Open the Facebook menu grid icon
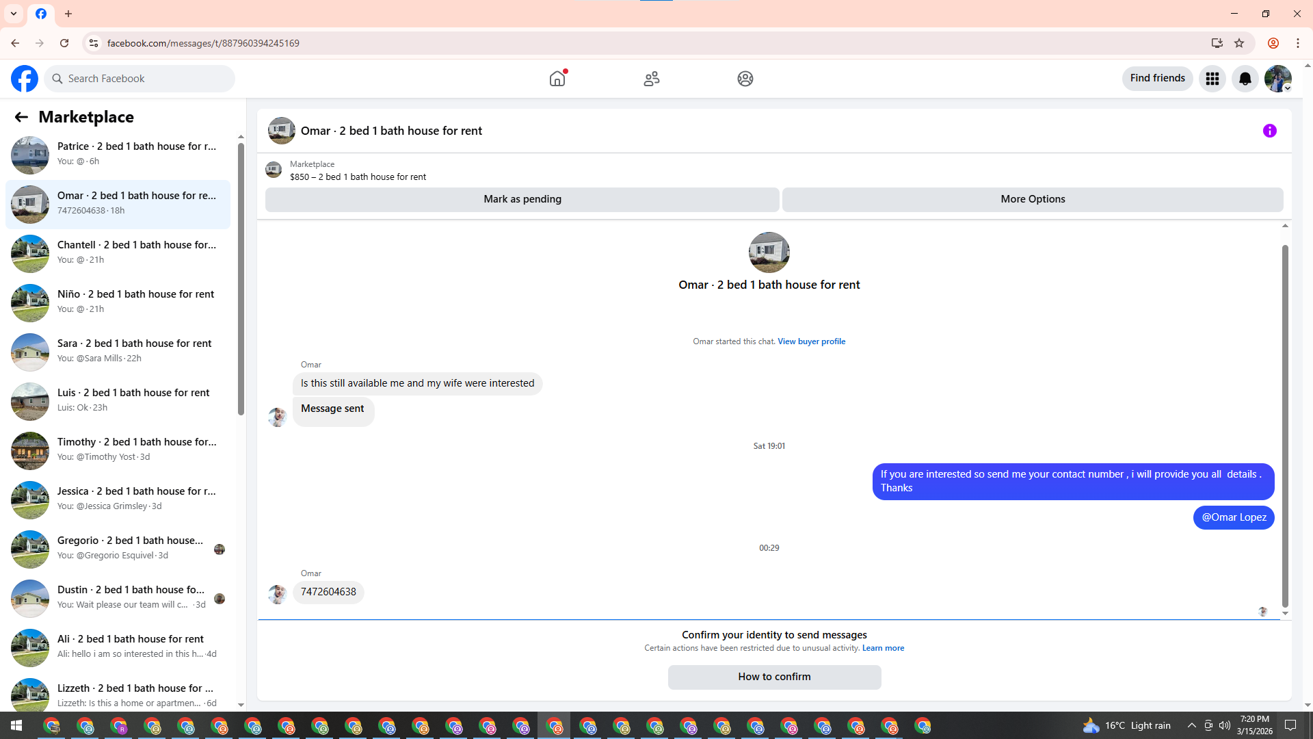 point(1212,79)
